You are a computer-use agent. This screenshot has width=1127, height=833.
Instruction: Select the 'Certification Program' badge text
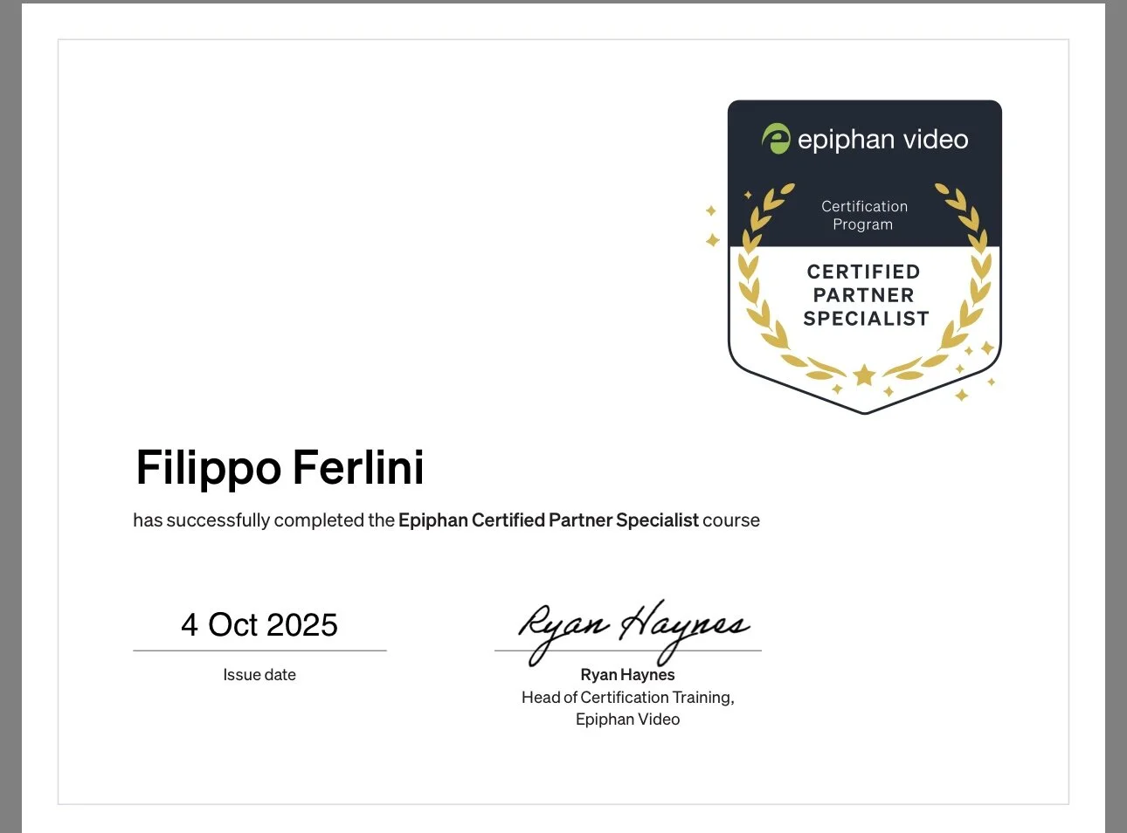pyautogui.click(x=864, y=215)
